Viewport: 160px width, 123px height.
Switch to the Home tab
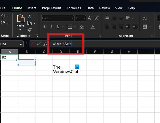coord(17,8)
